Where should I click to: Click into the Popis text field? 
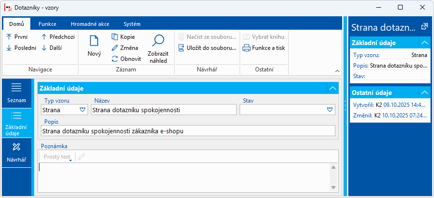tap(188, 130)
